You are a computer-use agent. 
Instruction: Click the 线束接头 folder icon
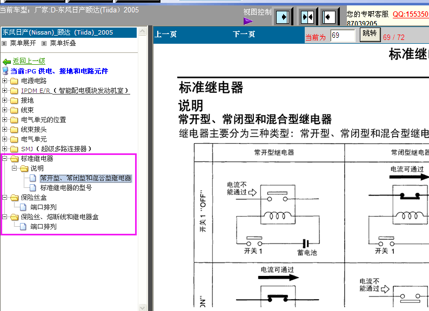[14, 130]
